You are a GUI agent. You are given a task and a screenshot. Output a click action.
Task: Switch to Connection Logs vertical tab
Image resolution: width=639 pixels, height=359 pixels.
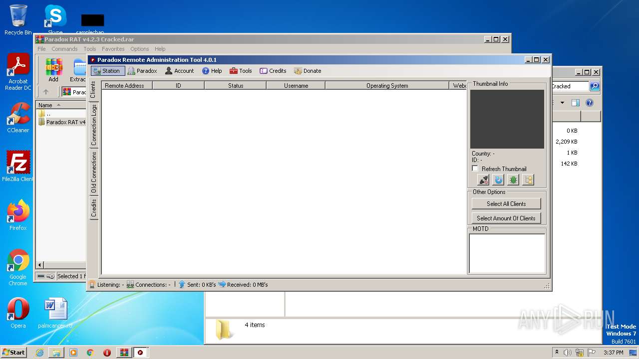93,125
